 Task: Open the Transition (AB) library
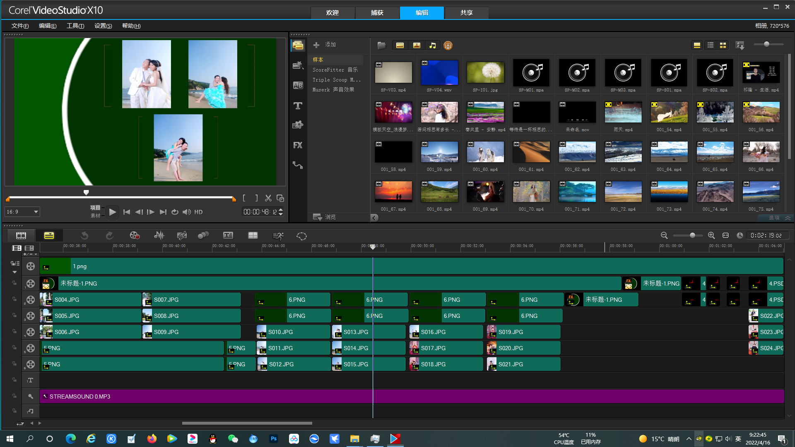pos(298,85)
